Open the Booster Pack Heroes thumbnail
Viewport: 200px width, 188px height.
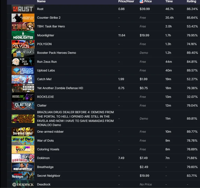[x=23, y=53]
